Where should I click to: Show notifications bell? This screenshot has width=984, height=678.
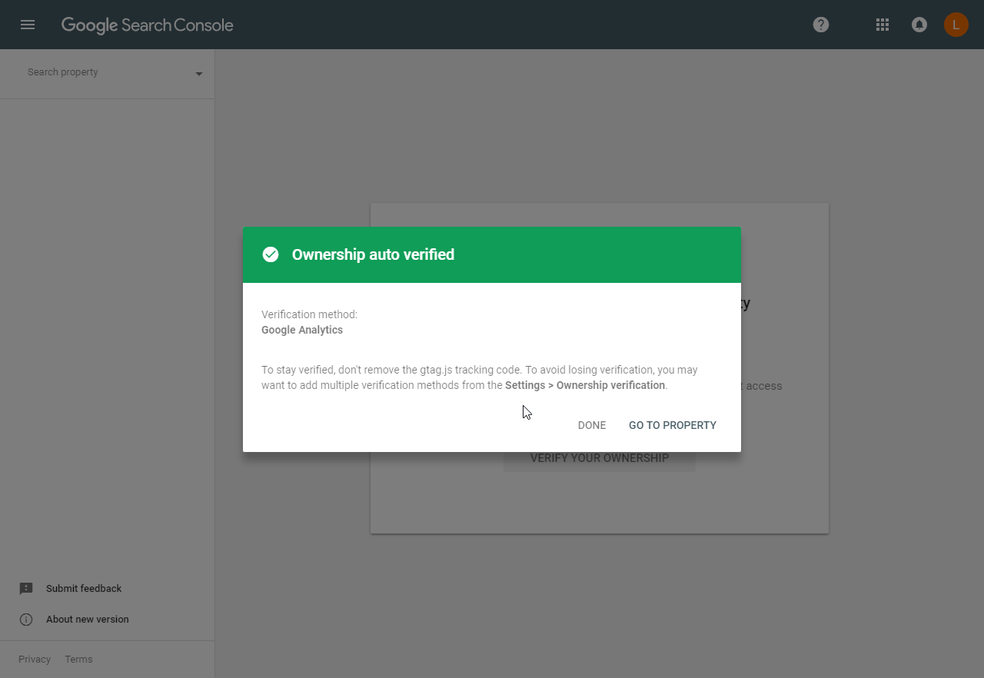[x=919, y=25]
